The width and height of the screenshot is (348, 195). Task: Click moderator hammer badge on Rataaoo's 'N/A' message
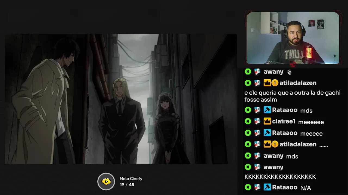(x=267, y=187)
